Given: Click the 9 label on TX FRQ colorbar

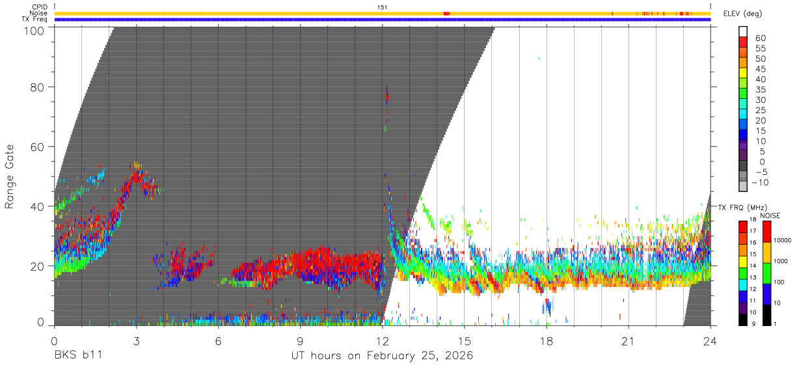Looking at the screenshot, I should click(753, 324).
